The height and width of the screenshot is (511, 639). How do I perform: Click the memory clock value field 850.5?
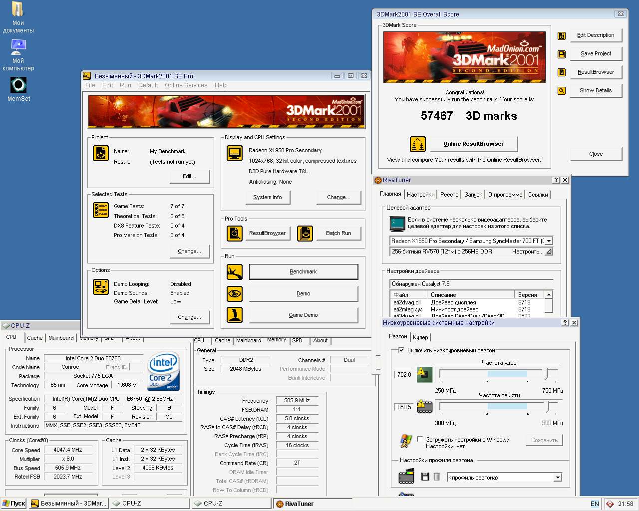404,407
